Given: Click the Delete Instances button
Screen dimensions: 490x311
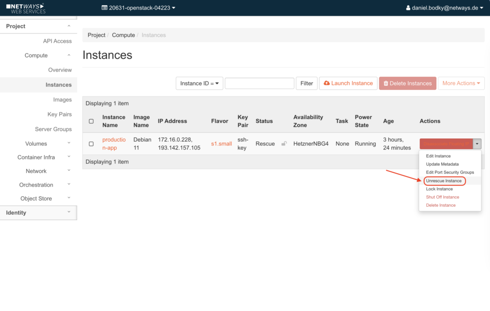Looking at the screenshot, I should click(407, 83).
